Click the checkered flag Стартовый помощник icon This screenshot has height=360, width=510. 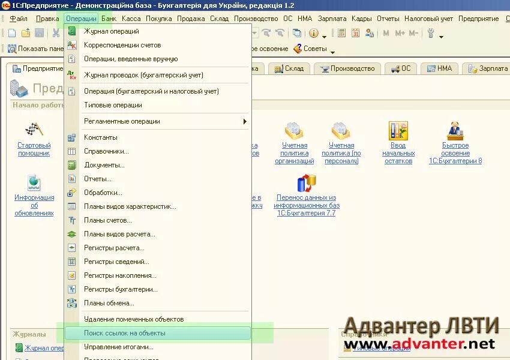click(34, 130)
